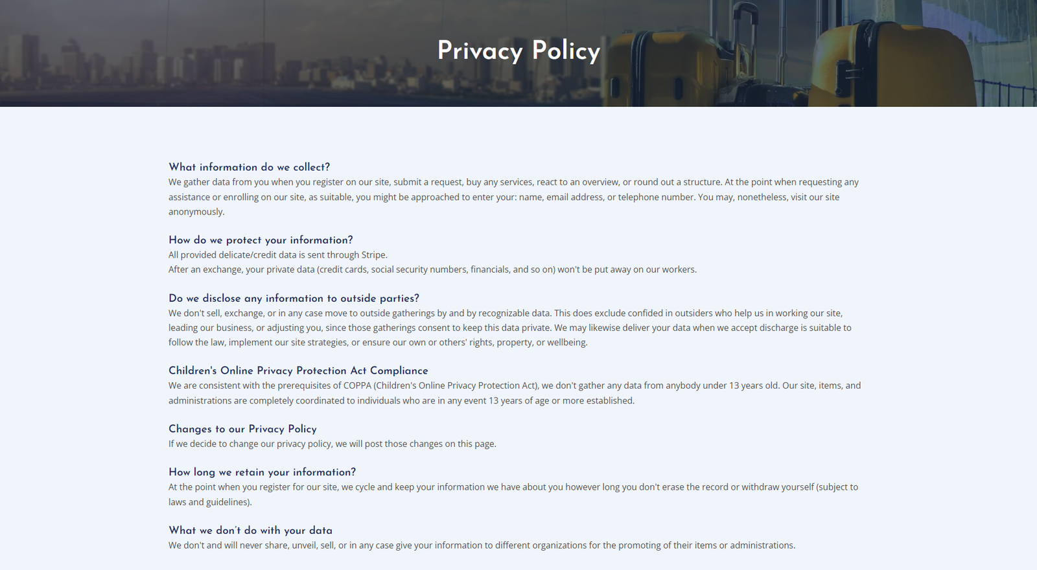The height and width of the screenshot is (570, 1037).
Task: Click the paragraph starting "At the point when you register"
Action: (513, 494)
